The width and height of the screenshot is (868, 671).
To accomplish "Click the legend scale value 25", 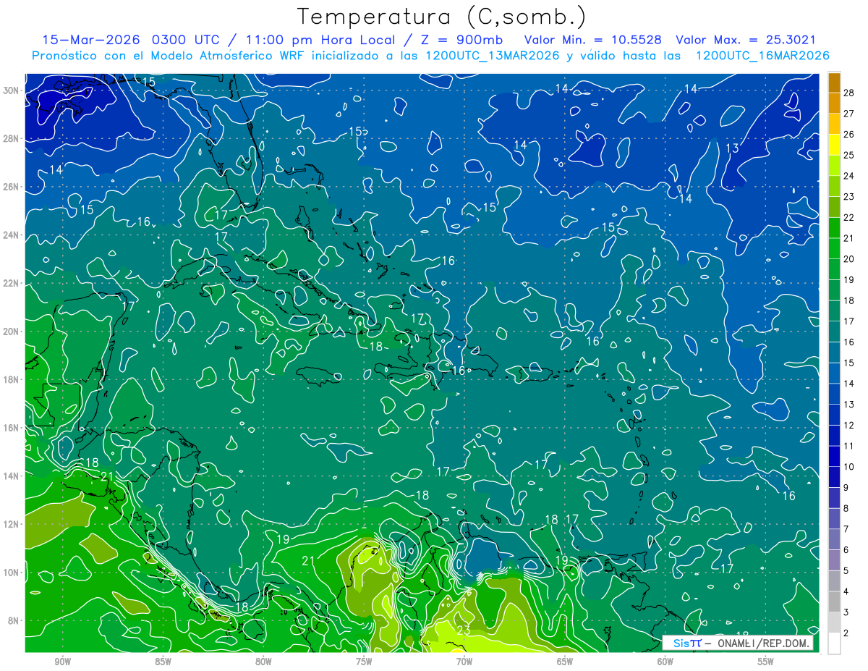I will (x=849, y=155).
